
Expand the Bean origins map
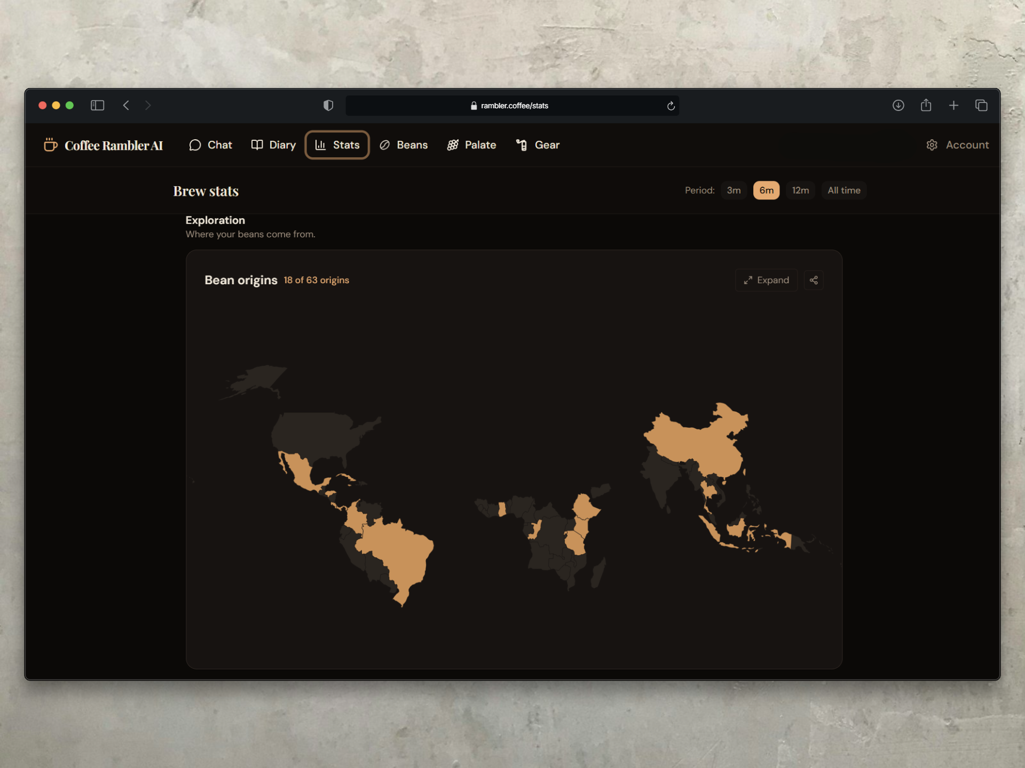tap(766, 280)
